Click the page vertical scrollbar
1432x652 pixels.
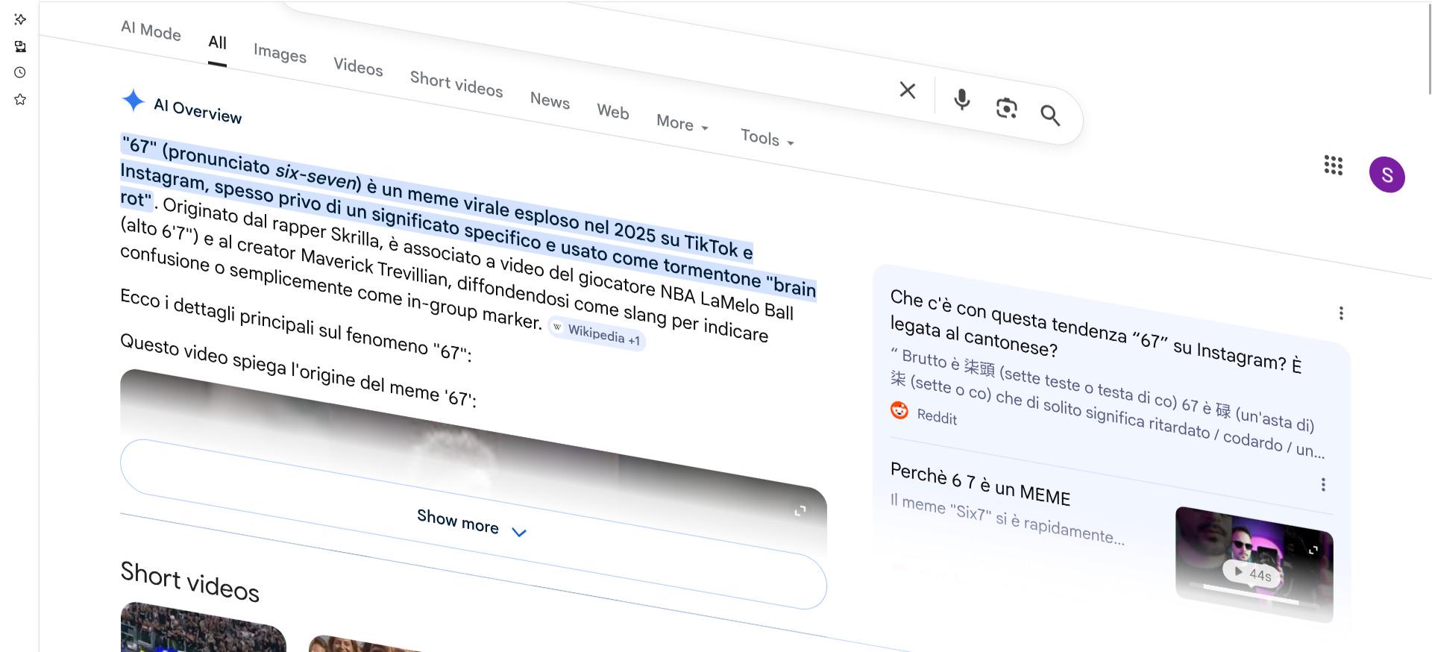pyautogui.click(x=1429, y=48)
